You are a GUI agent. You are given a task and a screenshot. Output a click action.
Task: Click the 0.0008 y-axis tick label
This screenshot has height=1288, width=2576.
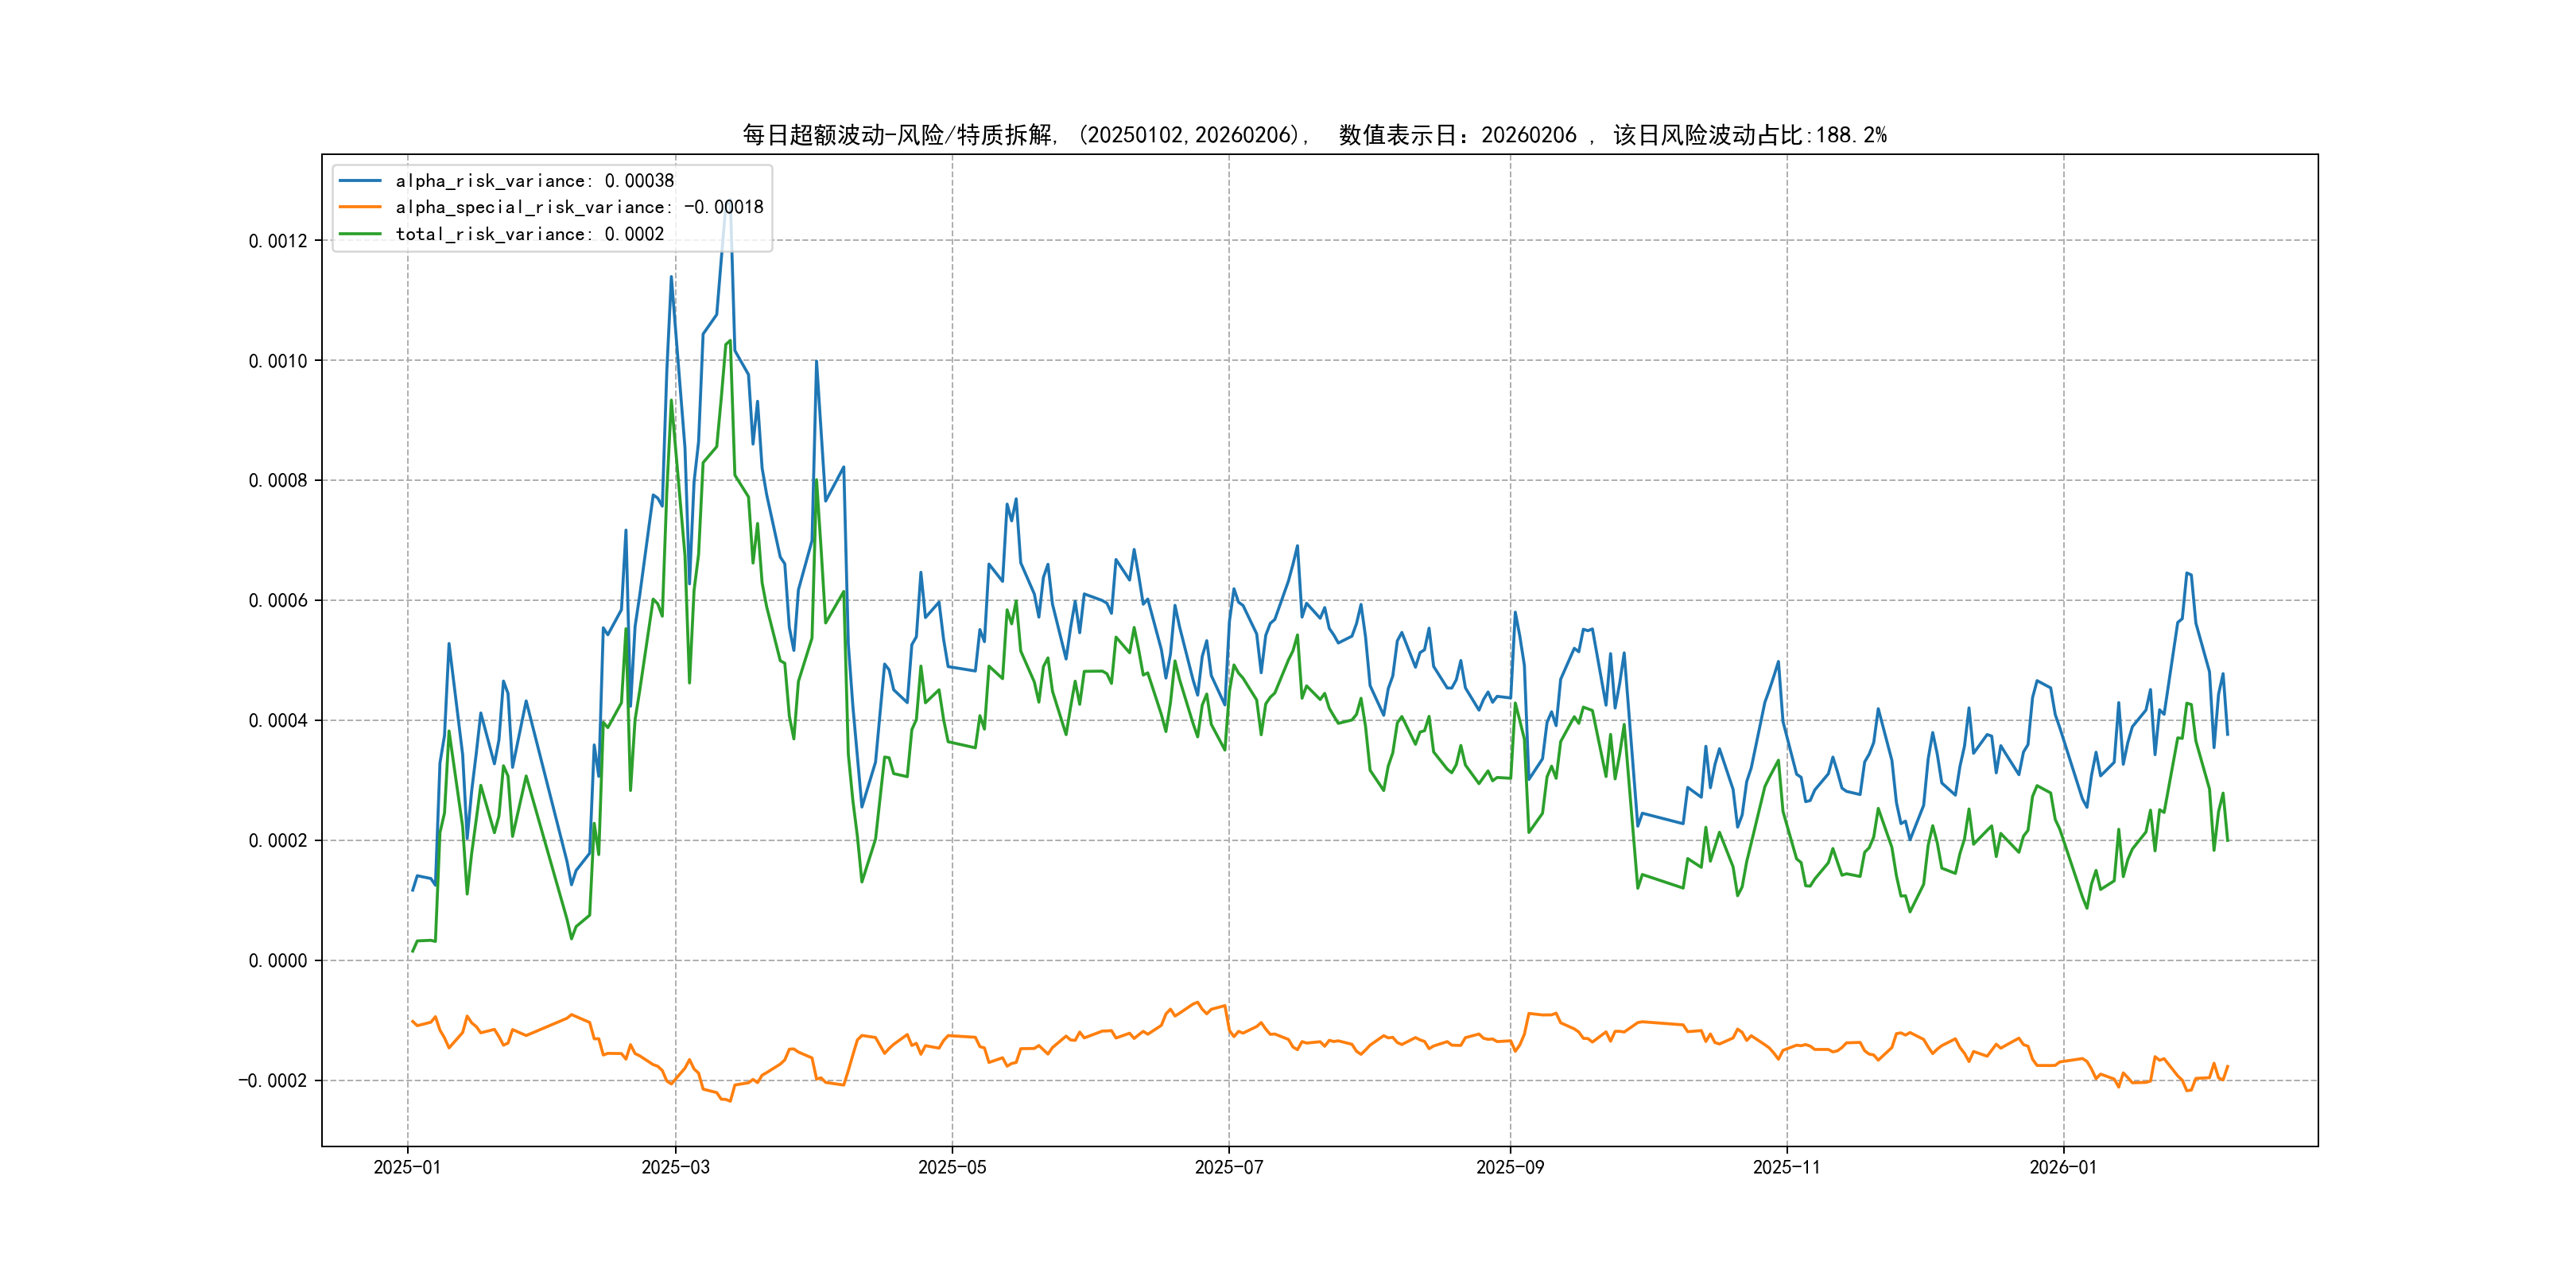coord(278,481)
